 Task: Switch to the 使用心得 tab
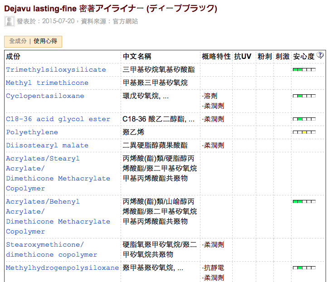point(45,41)
